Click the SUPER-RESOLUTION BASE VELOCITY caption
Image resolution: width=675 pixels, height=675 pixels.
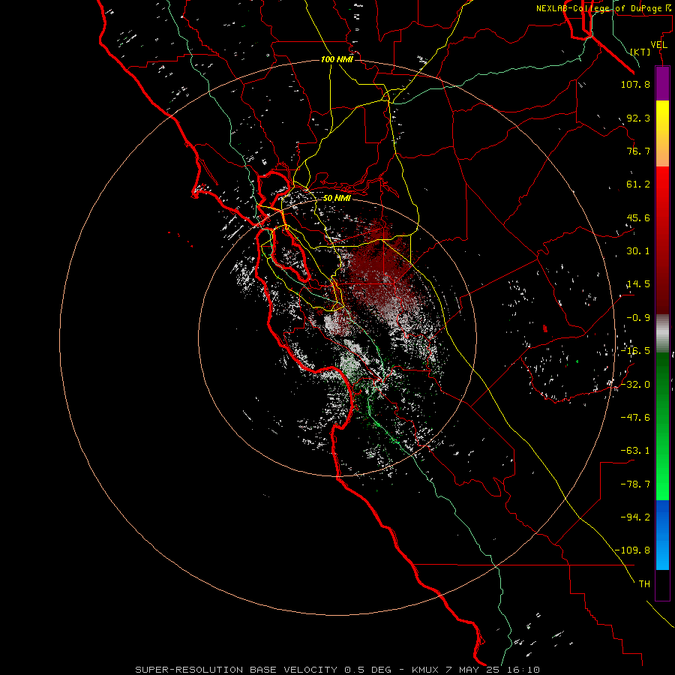pyautogui.click(x=236, y=670)
